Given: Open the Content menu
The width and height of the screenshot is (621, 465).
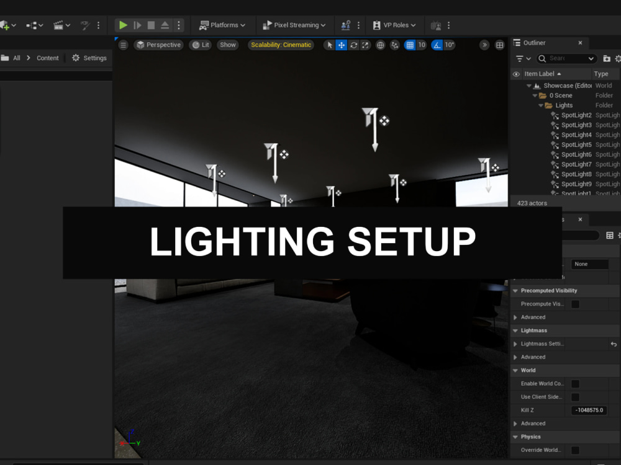Looking at the screenshot, I should (47, 58).
